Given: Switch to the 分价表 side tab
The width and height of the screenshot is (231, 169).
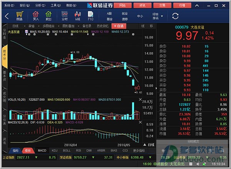Looking at the screenshot, I should click(5, 120).
